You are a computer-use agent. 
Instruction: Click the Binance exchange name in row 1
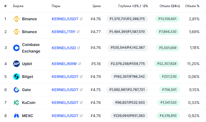click(x=29, y=19)
